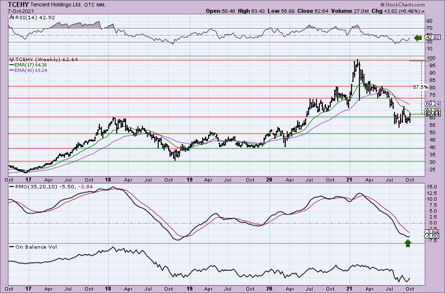Click the TCEHY (Weekly) 62.64 legend
Image resolution: width=445 pixels, height=293 pixels.
coord(44,60)
